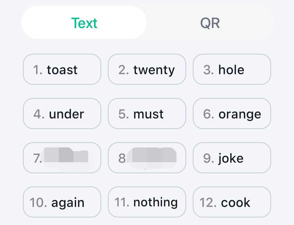This screenshot has height=225, width=294.
Task: Click the blurred seventh word chip
Action: [x=62, y=158]
